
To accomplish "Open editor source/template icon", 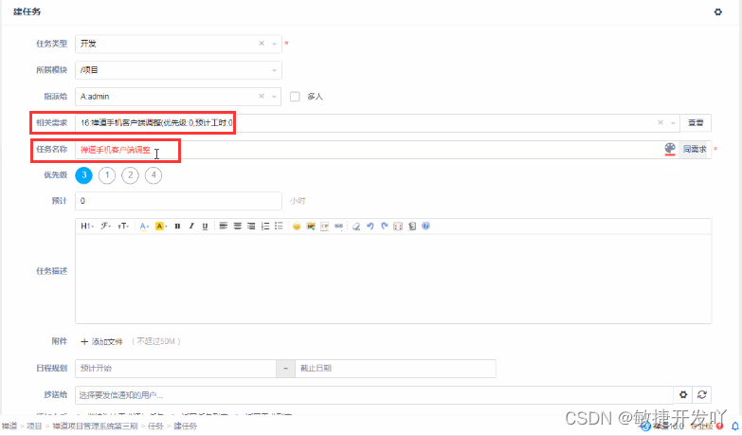I will (x=412, y=227).
